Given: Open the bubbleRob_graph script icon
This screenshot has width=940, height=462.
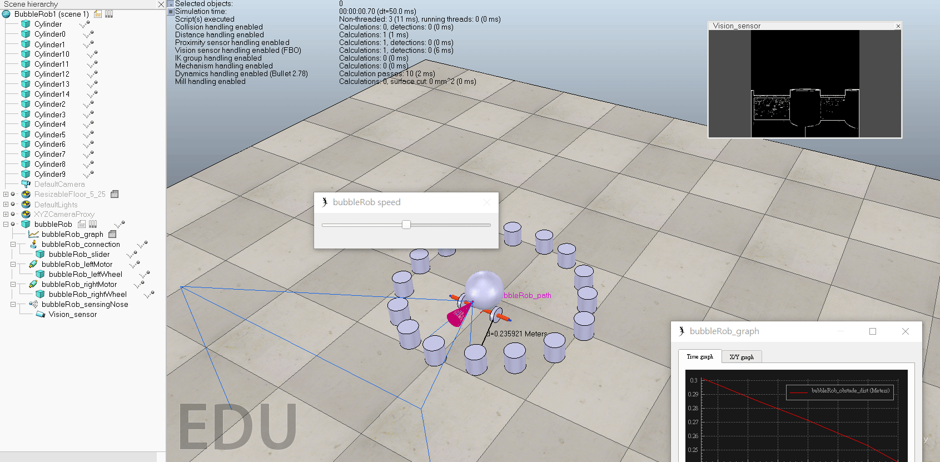Looking at the screenshot, I should pos(112,234).
